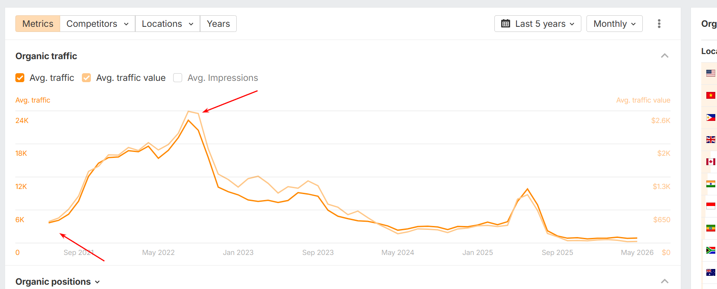Enable the Avg. Impressions checkbox

pyautogui.click(x=178, y=78)
